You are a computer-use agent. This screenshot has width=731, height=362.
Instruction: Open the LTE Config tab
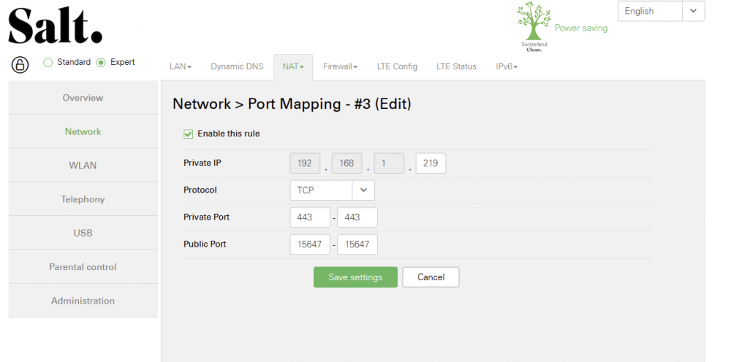(x=397, y=66)
